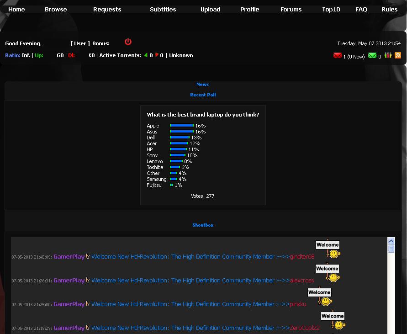Click GamerPlay's badge icon in 21:18:29 shout

pyautogui.click(x=87, y=328)
